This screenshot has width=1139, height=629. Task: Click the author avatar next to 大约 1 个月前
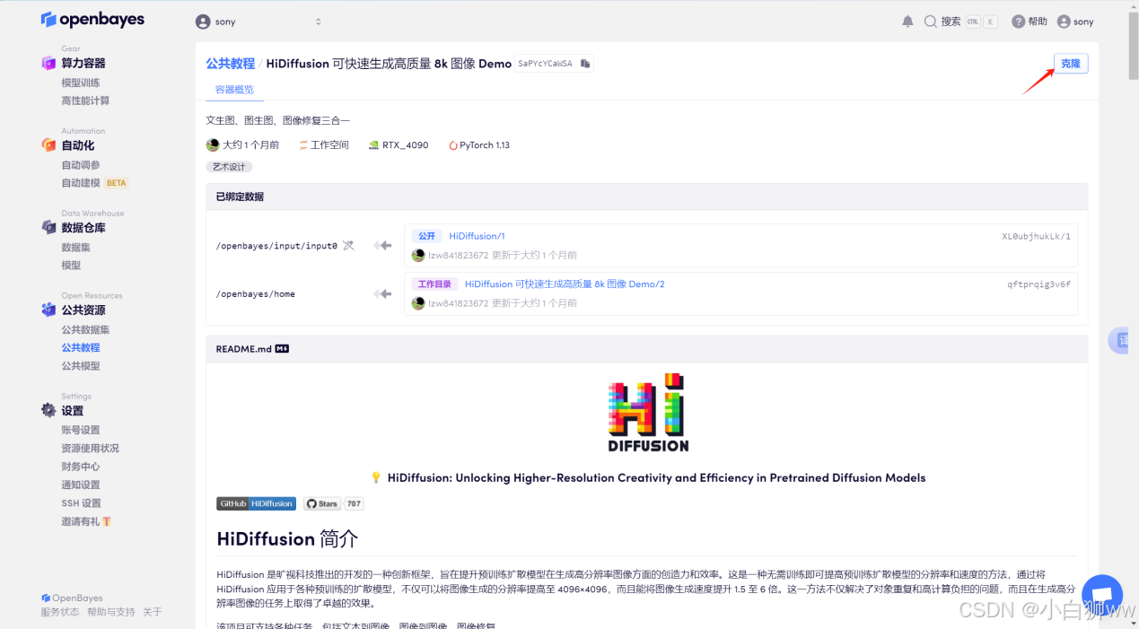[213, 145]
